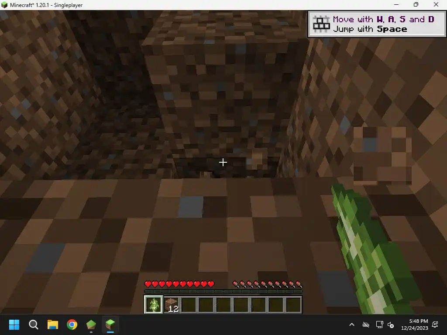
Task: Open Google Chrome from the taskbar
Action: (x=72, y=325)
